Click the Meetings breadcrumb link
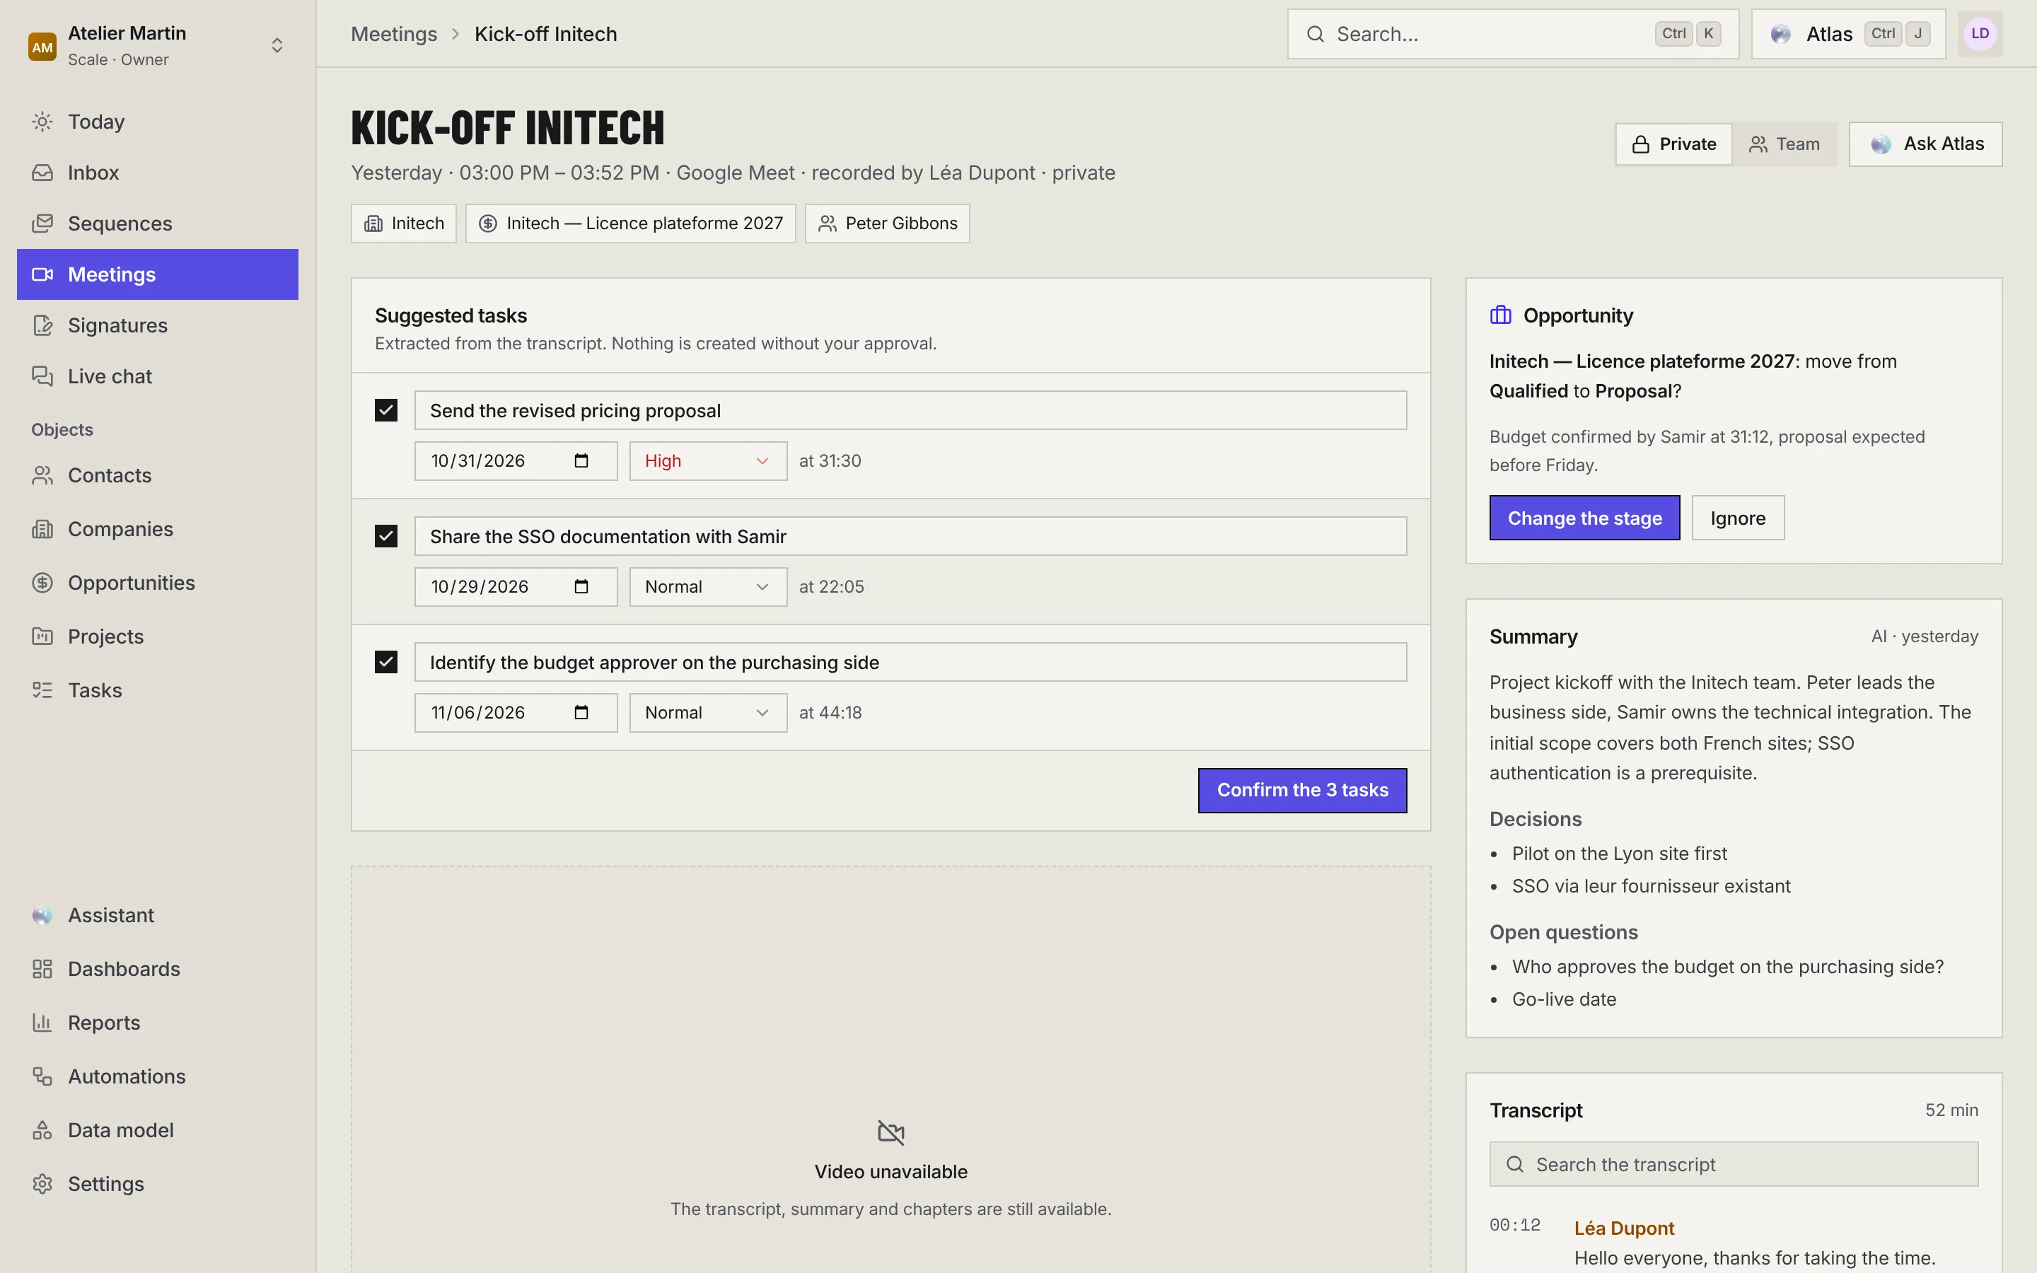The width and height of the screenshot is (2037, 1273). [394, 34]
